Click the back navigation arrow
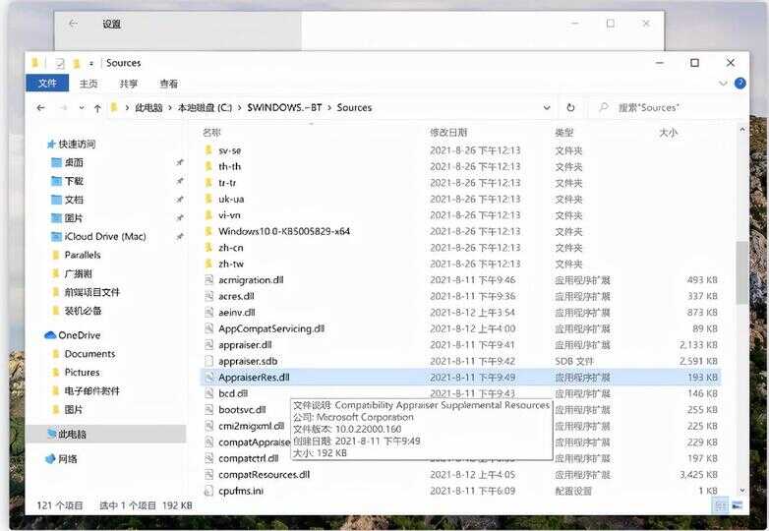The image size is (769, 531). [x=38, y=107]
